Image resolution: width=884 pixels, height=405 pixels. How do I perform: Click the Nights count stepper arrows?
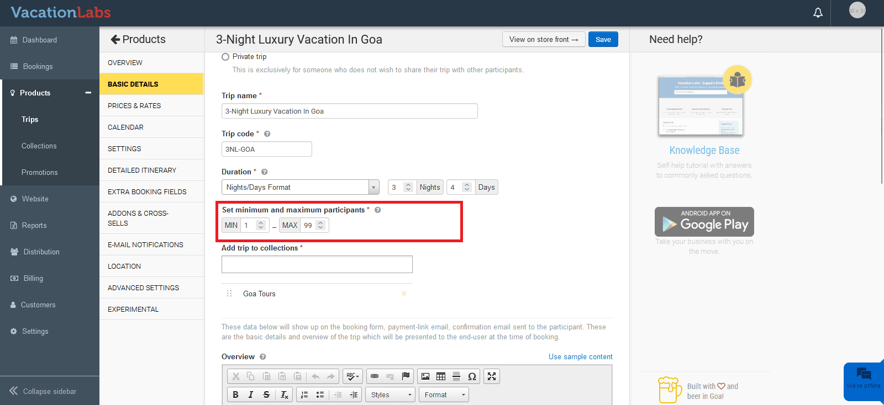(x=408, y=188)
